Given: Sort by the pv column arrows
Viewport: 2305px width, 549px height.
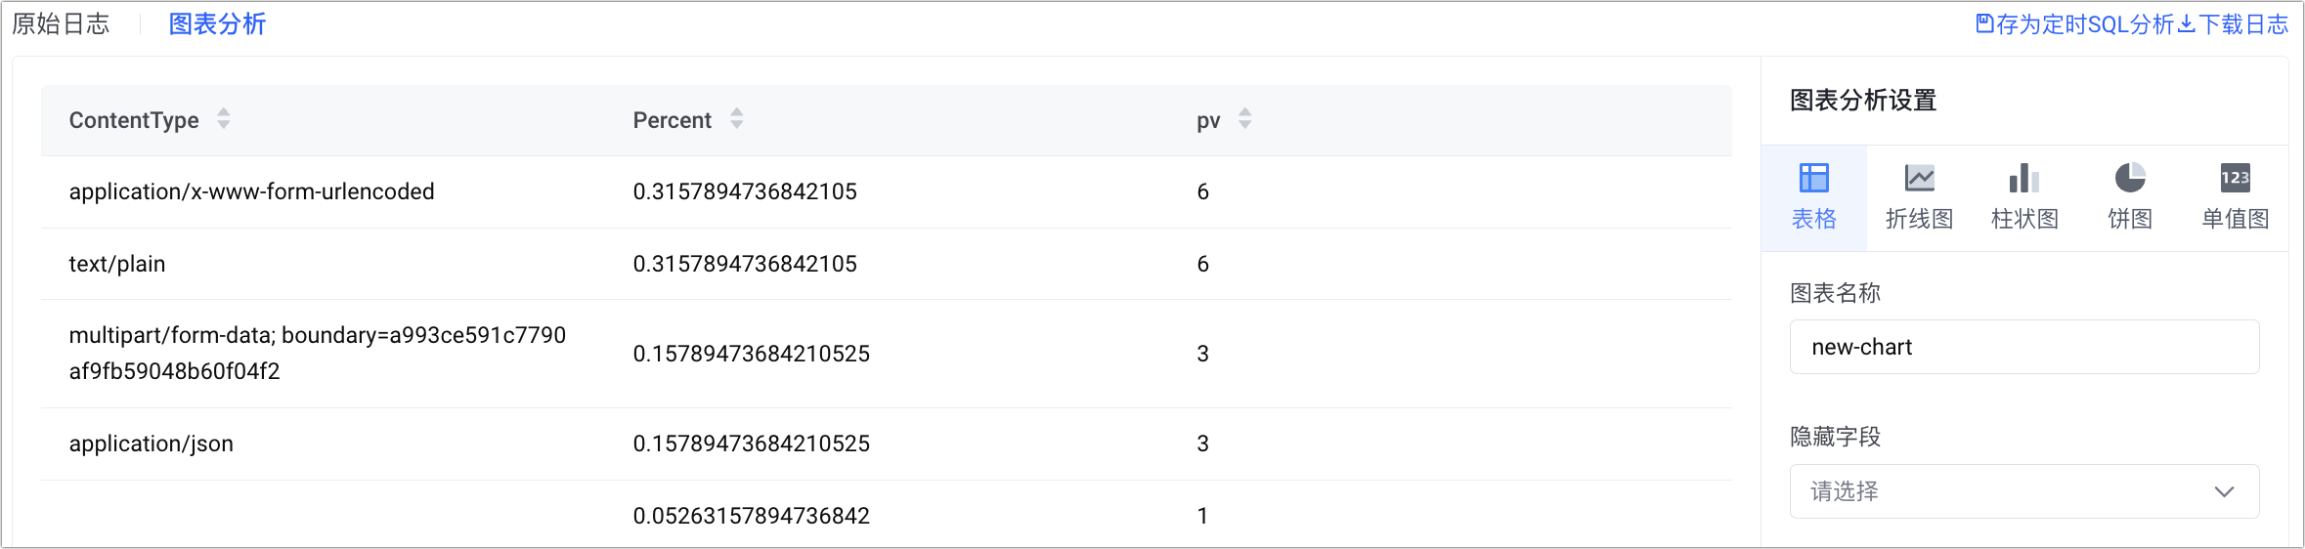Looking at the screenshot, I should [x=1245, y=119].
